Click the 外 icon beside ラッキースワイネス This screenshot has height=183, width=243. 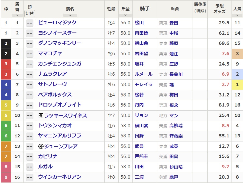41,116
